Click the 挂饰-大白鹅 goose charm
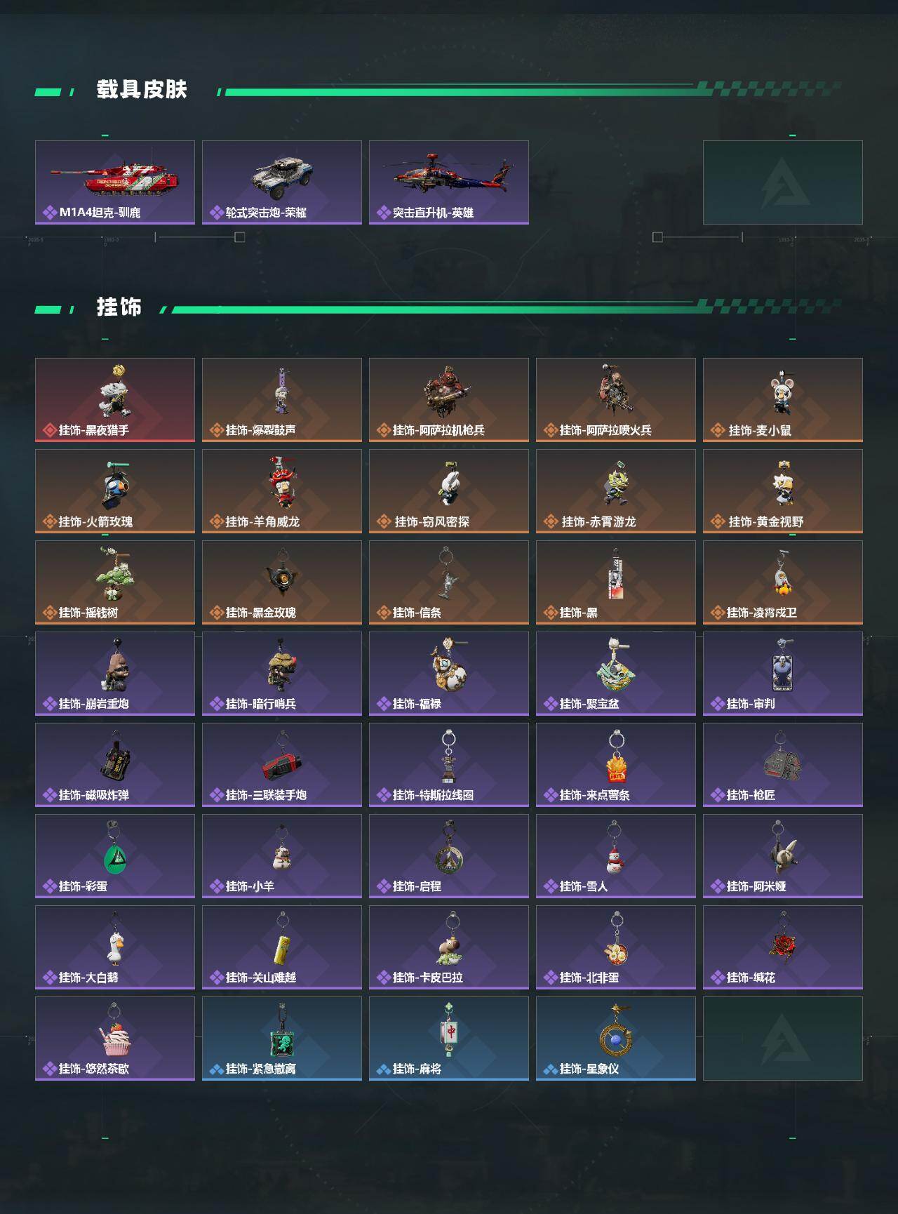 pos(115,947)
